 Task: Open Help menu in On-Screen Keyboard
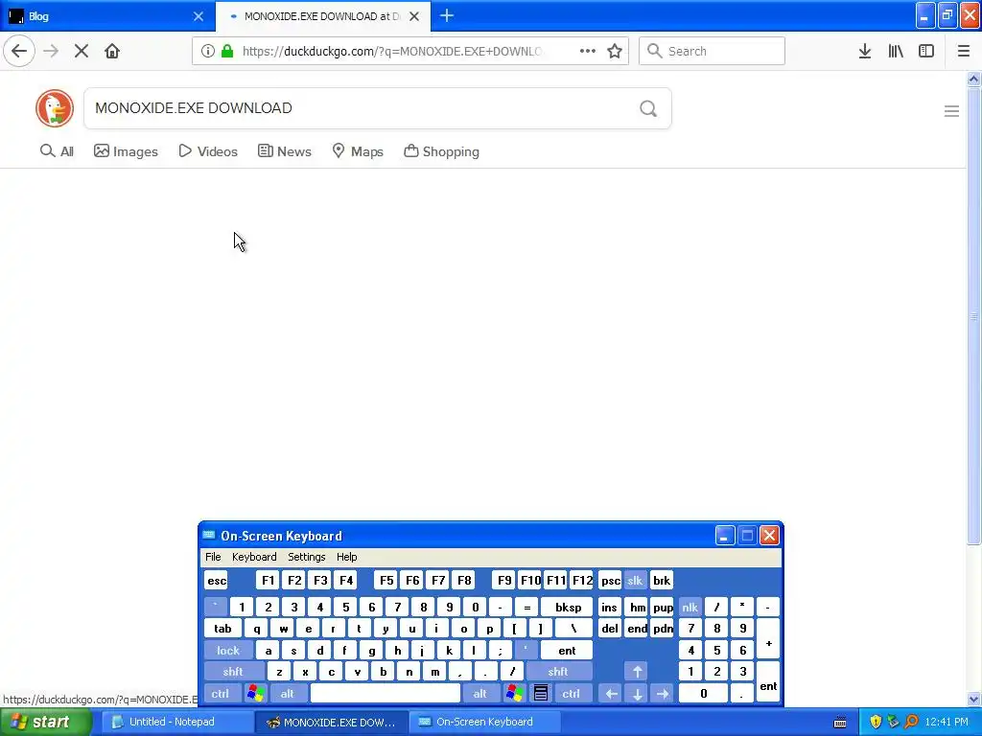pos(346,557)
